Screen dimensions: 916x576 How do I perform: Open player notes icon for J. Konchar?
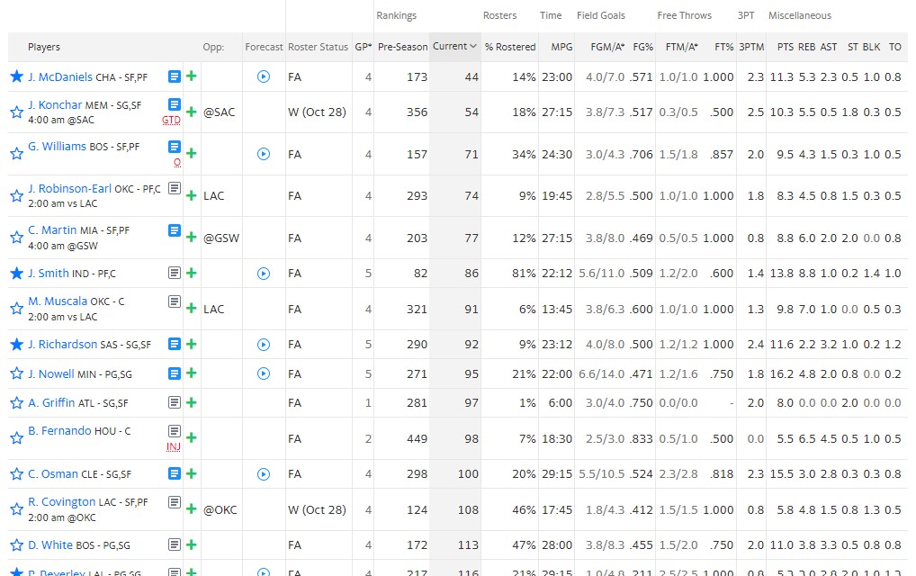[175, 104]
